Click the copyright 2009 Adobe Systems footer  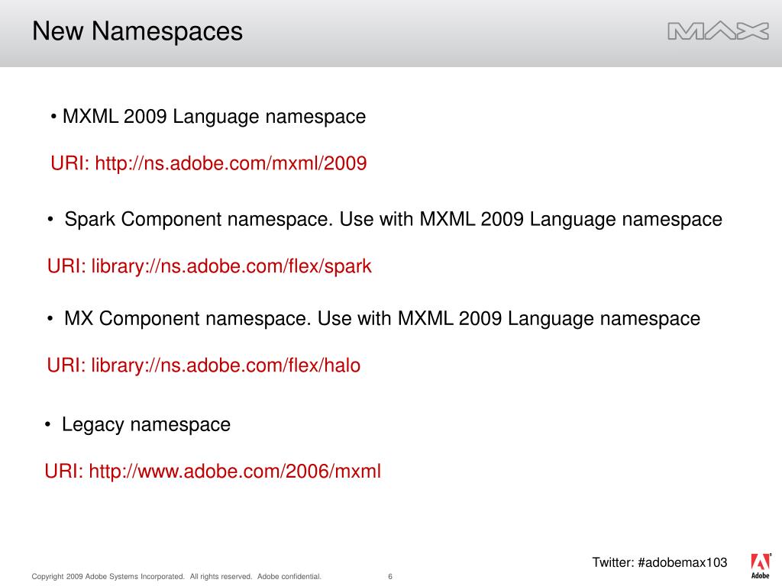pos(176,577)
